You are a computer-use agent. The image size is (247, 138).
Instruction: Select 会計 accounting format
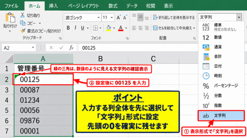point(221,57)
